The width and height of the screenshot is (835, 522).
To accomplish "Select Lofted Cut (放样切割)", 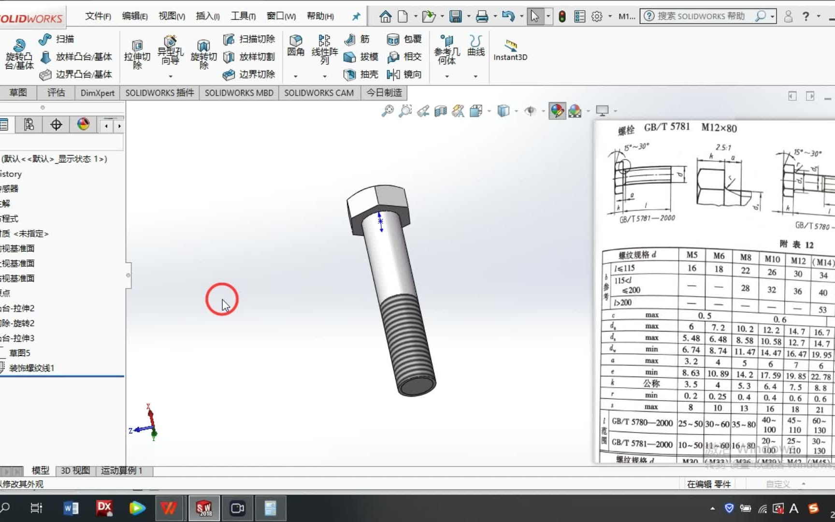I will pos(249,57).
